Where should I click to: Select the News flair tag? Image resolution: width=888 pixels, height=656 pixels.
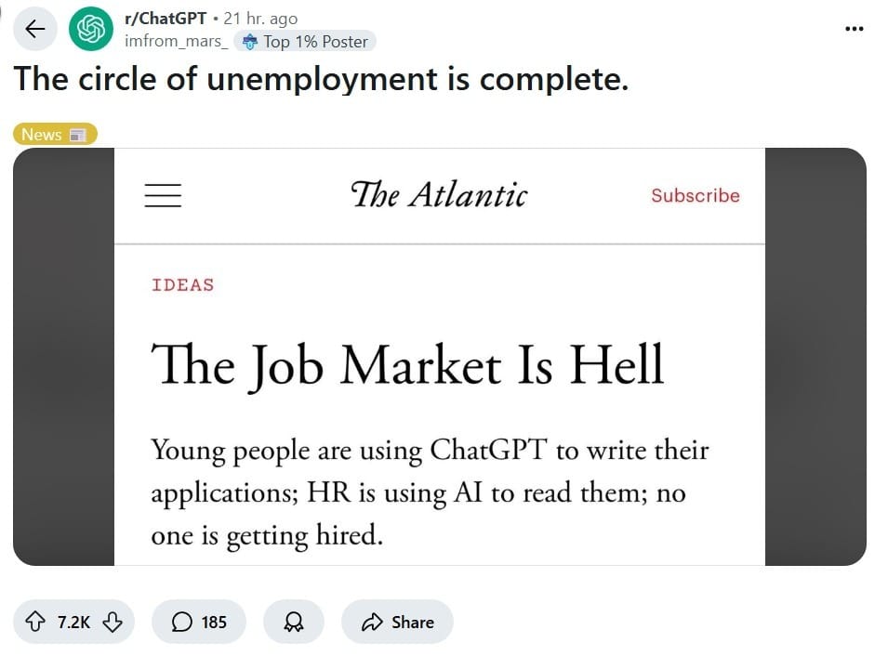pos(55,134)
